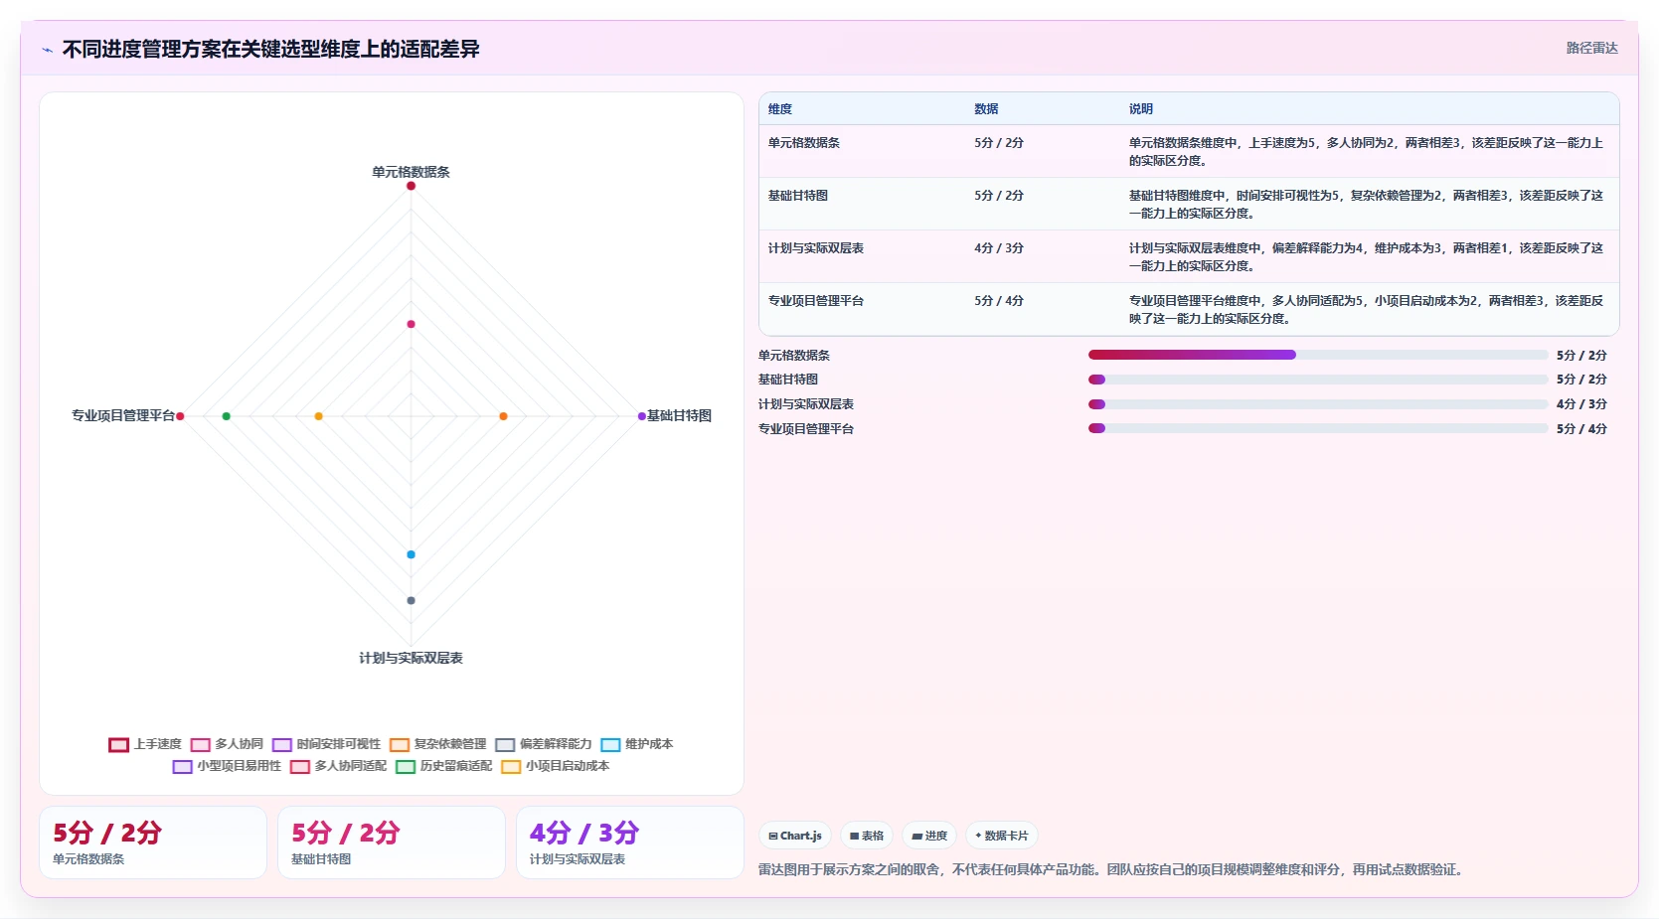The image size is (1659, 919).
Task: Click the 数据 column header
Action: [986, 109]
